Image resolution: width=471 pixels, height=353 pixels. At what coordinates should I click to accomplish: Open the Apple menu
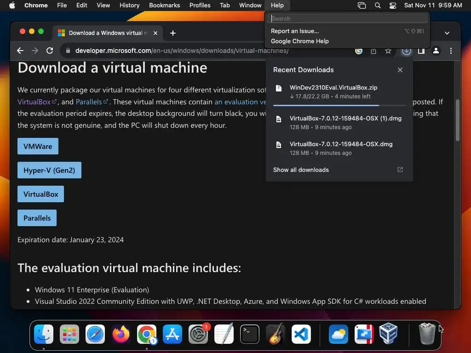pos(12,5)
